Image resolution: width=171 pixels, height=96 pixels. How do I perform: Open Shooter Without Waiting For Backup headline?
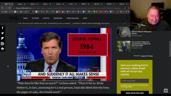tap(141, 33)
